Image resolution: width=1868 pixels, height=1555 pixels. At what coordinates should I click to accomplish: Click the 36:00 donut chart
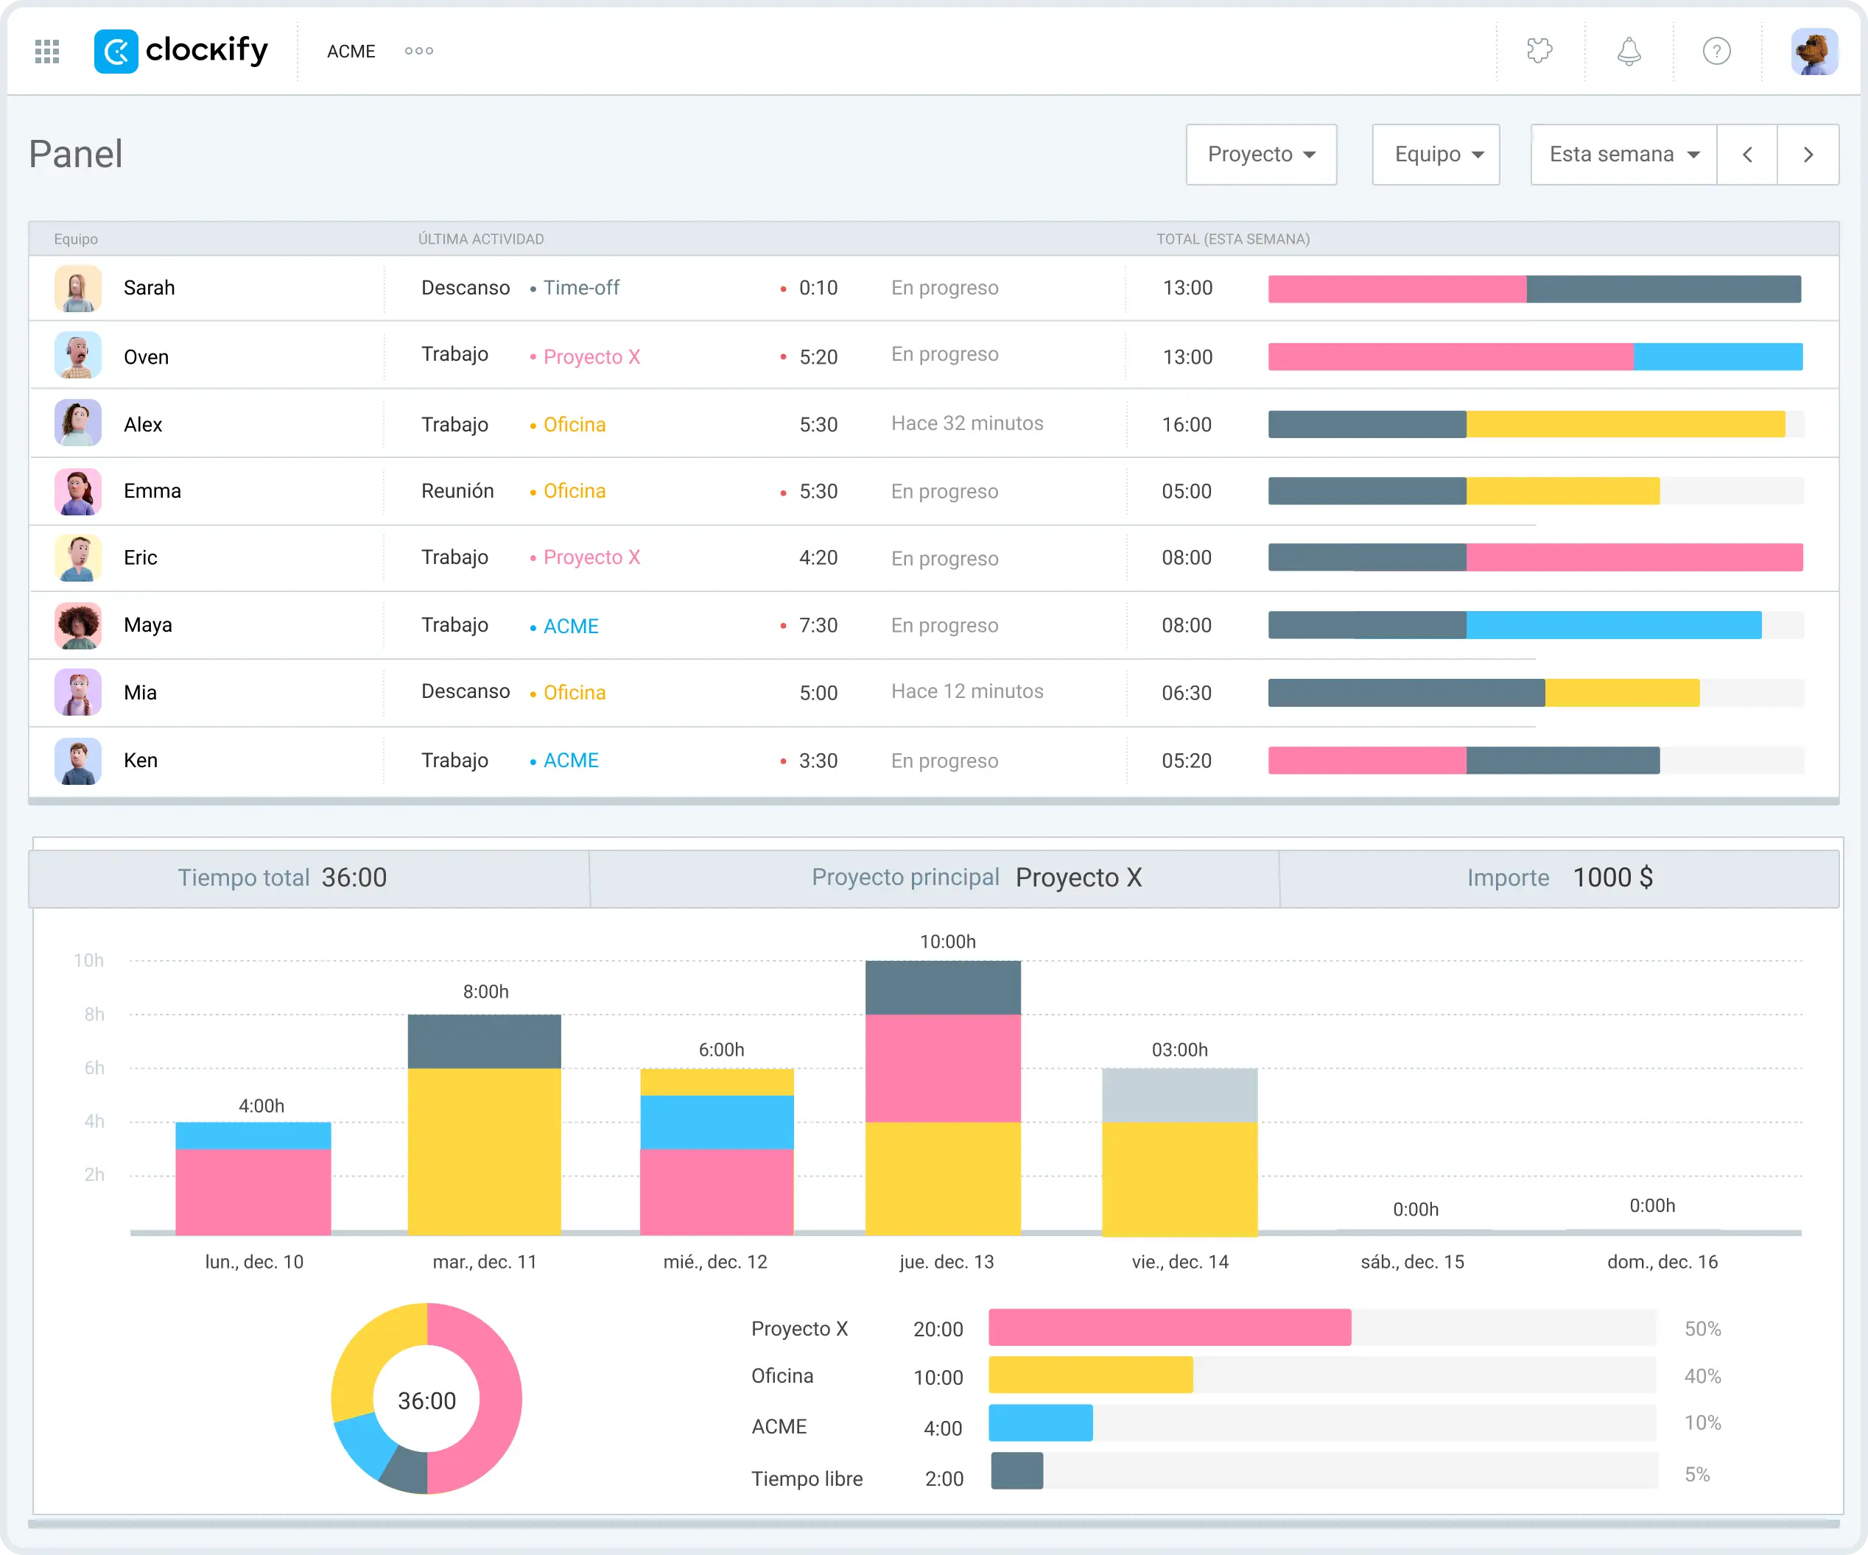(427, 1398)
